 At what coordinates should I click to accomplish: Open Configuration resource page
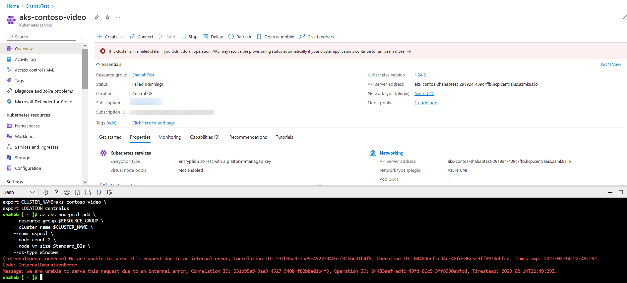41,168
